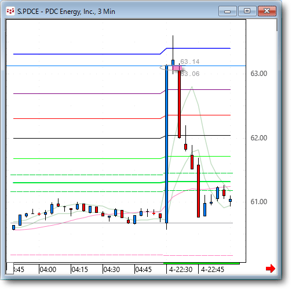This screenshot has width=292, height=290.
Task: Click the tall blue candlestick bar
Action: tap(167, 144)
